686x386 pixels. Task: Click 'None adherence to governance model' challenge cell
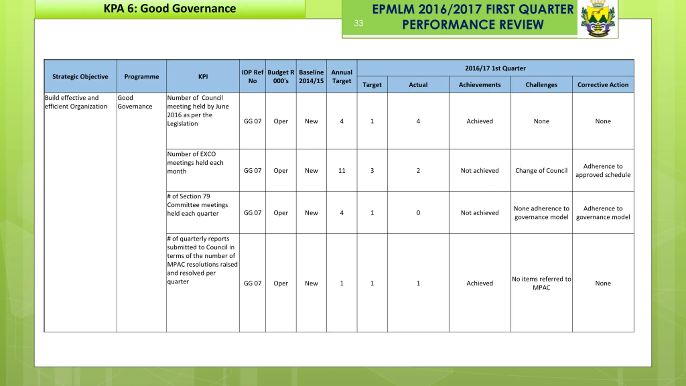tap(541, 213)
